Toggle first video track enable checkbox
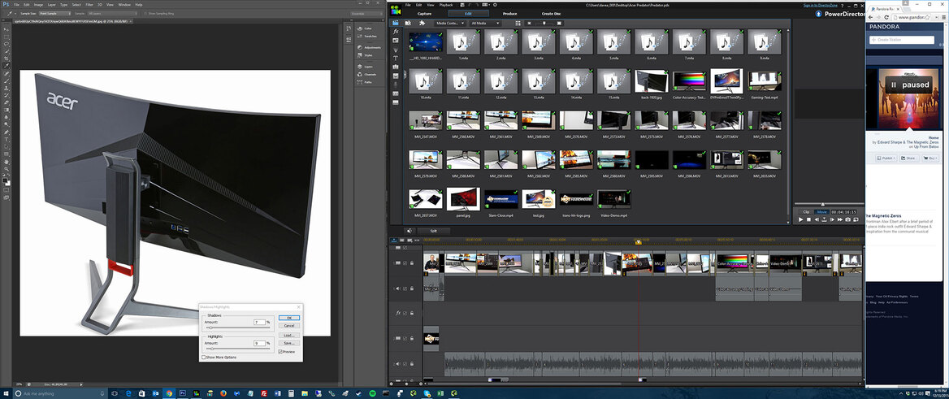This screenshot has width=949, height=399. pyautogui.click(x=405, y=262)
